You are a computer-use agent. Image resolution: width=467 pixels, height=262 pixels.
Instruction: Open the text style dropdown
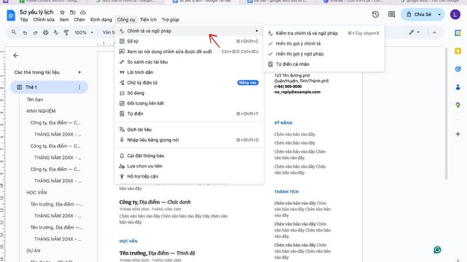click(108, 32)
